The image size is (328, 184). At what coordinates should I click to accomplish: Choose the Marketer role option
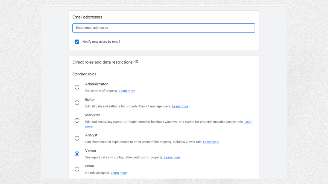coord(77,120)
